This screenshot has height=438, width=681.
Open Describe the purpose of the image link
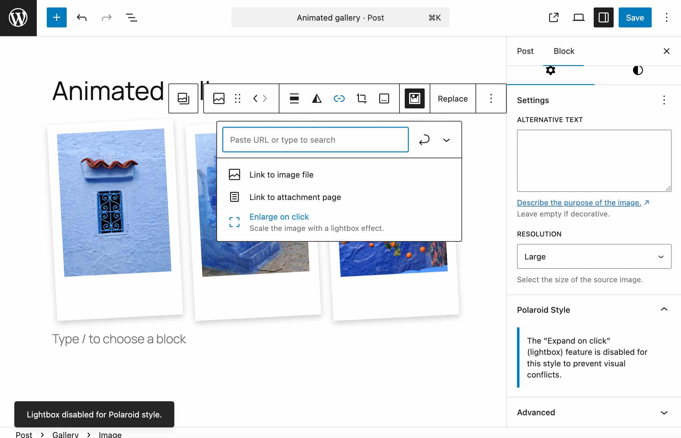pos(579,202)
